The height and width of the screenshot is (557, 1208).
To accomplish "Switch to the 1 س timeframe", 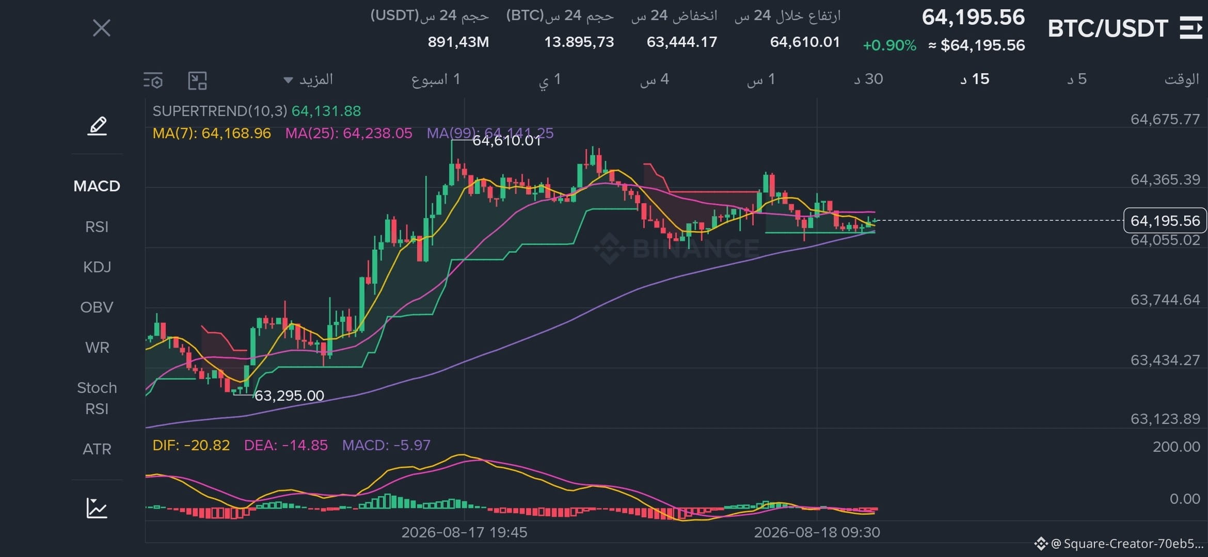I will [x=761, y=79].
